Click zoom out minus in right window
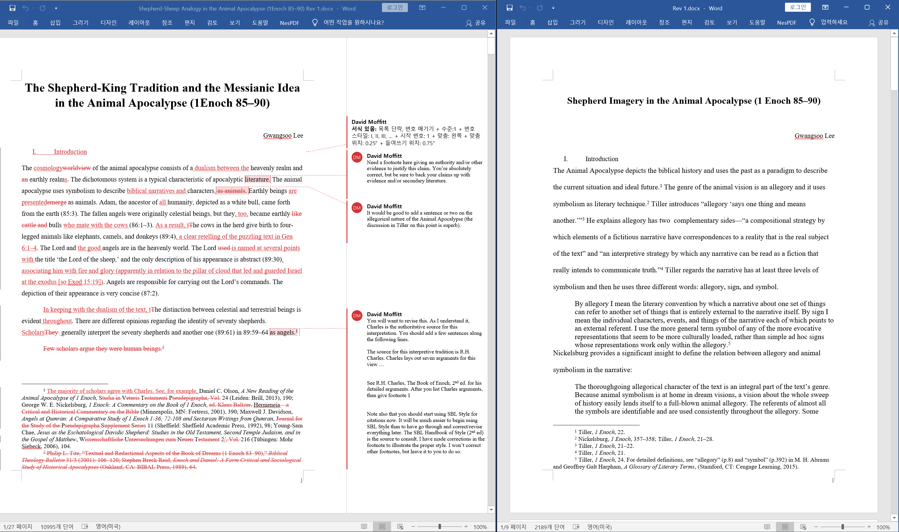899x532 pixels. 816,527
